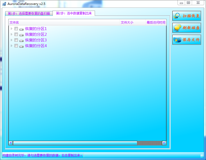206x160 pixels.
Task: Click the magnifier icon on 扫描恢复 button
Action: pyautogui.click(x=177, y=16)
